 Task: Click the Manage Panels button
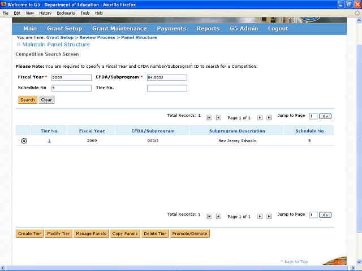pyautogui.click(x=91, y=233)
